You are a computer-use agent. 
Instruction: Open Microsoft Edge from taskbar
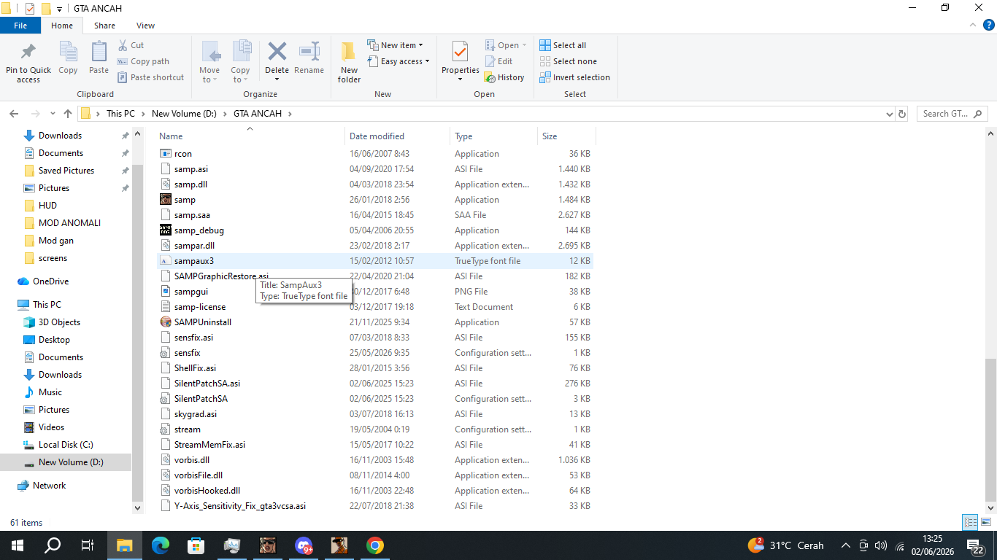point(161,545)
